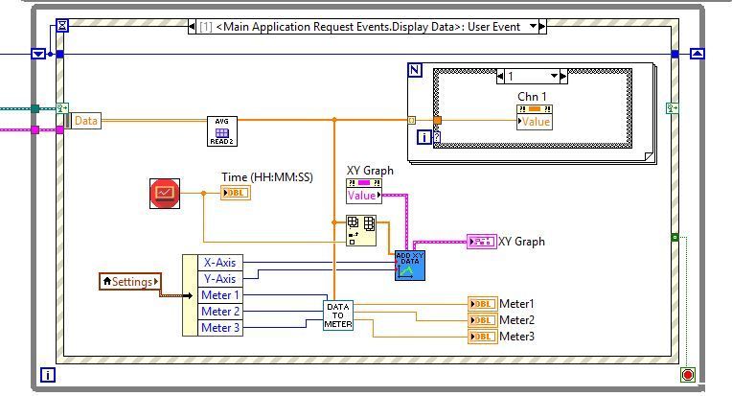Select the event timeout hourglass terminal
The height and width of the screenshot is (396, 732).
coord(62,25)
